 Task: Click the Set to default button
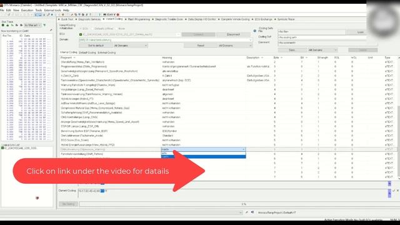[x=96, y=46]
